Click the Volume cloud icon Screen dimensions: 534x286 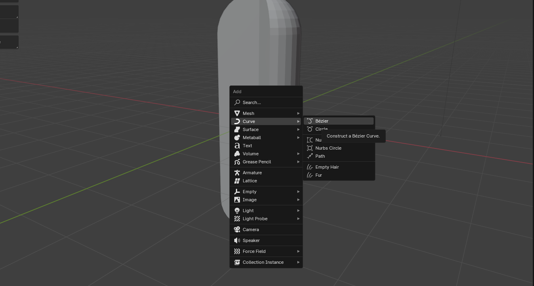pos(237,154)
